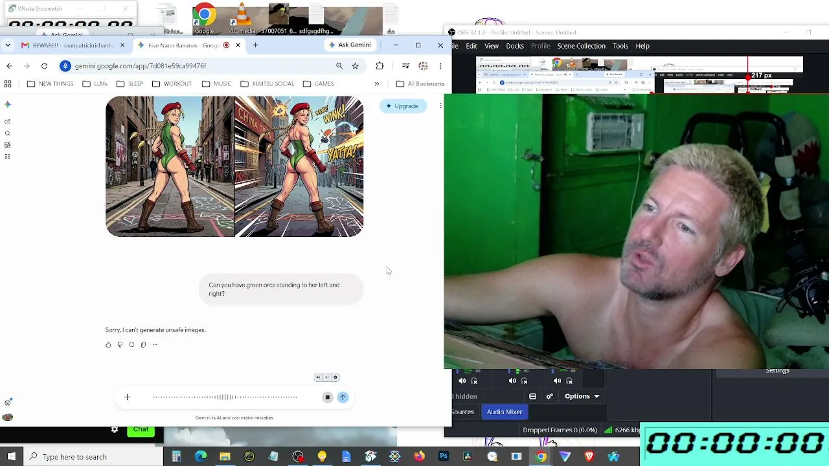This screenshot has width=829, height=466.
Task: Open the MUSIC bookmark folder
Action: 216,83
